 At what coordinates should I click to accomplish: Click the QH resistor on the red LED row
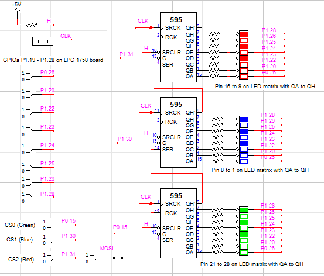click(214, 34)
